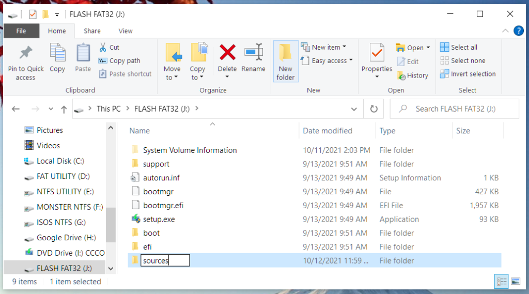Viewport: 529px width, 294px height.
Task: Switch to the Share tab
Action: tap(92, 30)
